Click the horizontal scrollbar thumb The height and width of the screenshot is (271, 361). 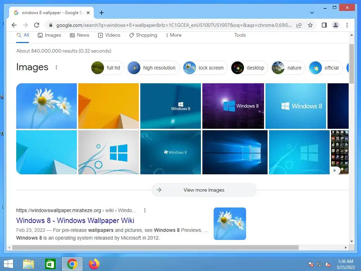(x=155, y=247)
